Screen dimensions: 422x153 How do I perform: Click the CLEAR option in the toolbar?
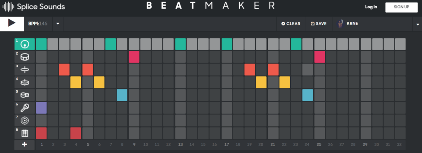point(291,23)
